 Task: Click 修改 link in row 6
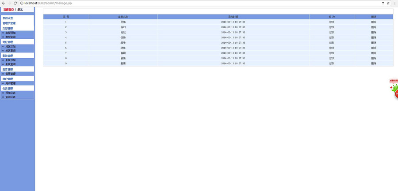point(332,48)
